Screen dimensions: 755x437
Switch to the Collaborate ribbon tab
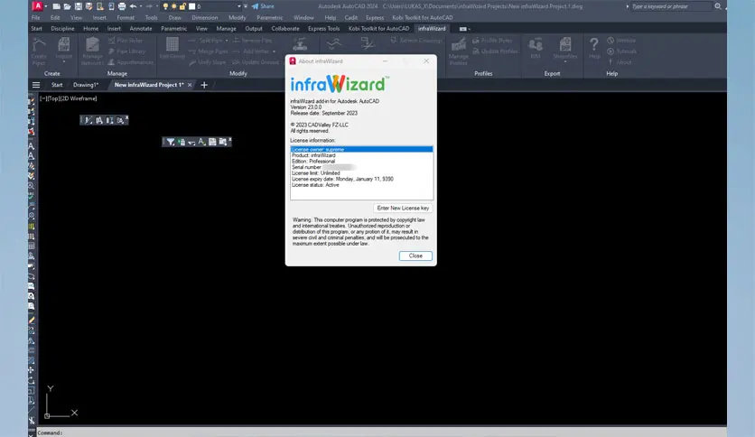(285, 28)
